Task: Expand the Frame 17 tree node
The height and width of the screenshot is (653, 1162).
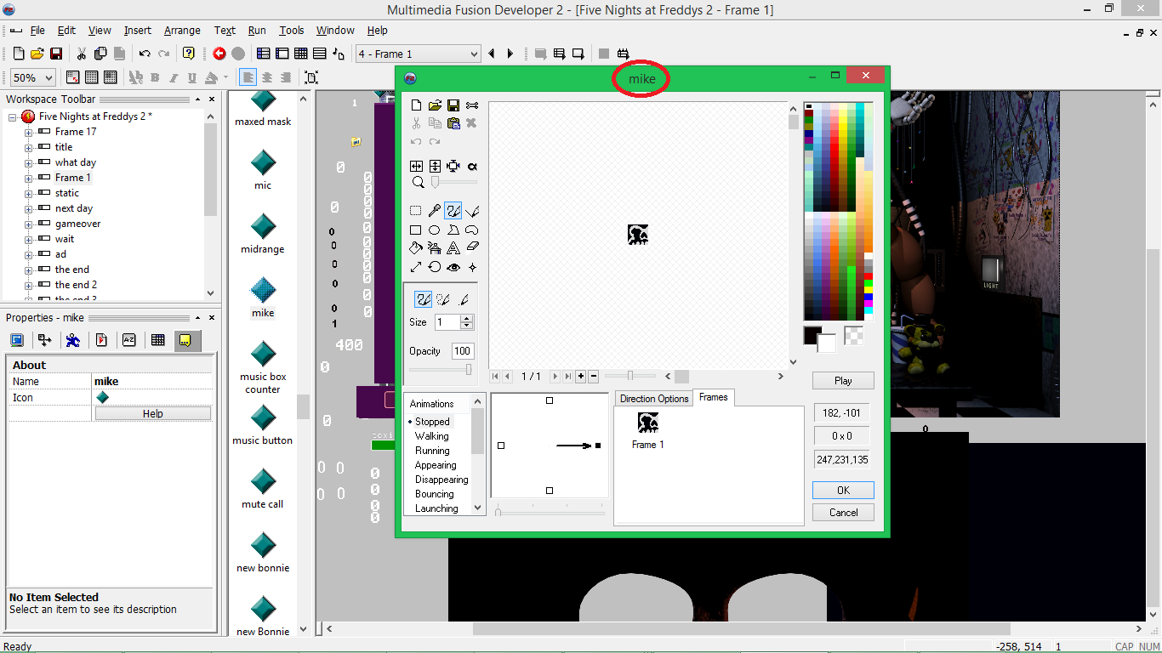Action: point(28,132)
